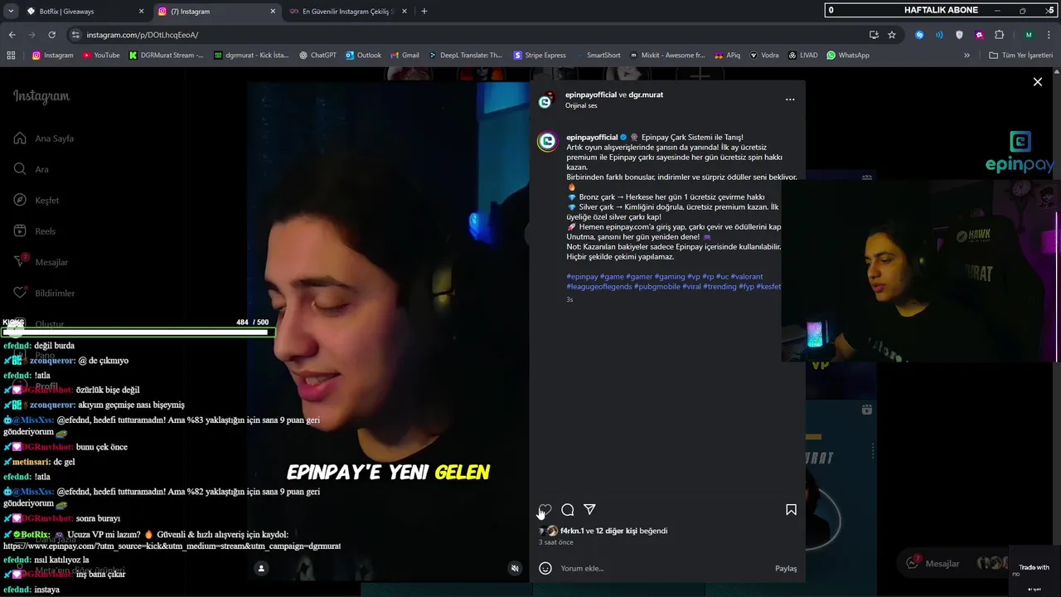The height and width of the screenshot is (597, 1061).
Task: Click the Instagram logo in sidebar
Action: point(41,96)
